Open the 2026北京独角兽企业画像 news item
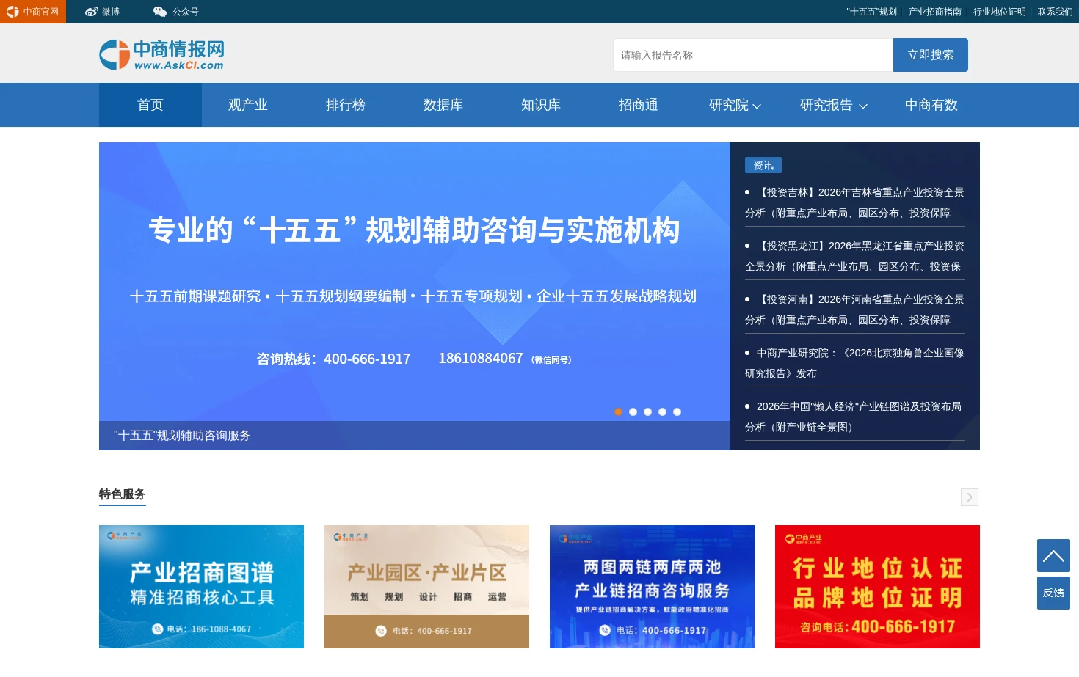Image resolution: width=1079 pixels, height=677 pixels. [855, 363]
